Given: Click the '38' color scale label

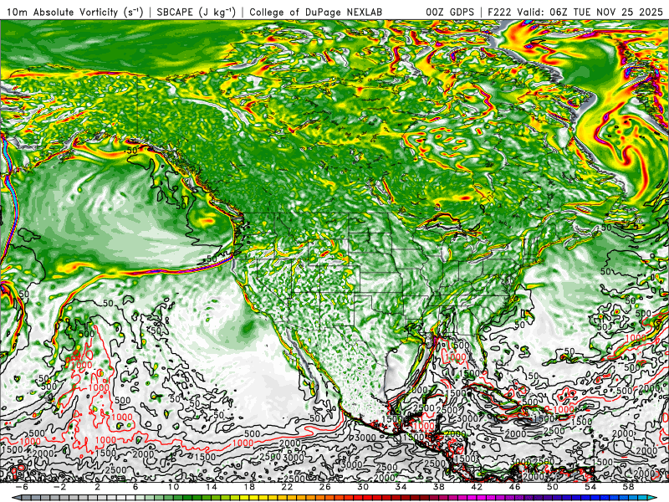Looking at the screenshot, I should 438,487.
